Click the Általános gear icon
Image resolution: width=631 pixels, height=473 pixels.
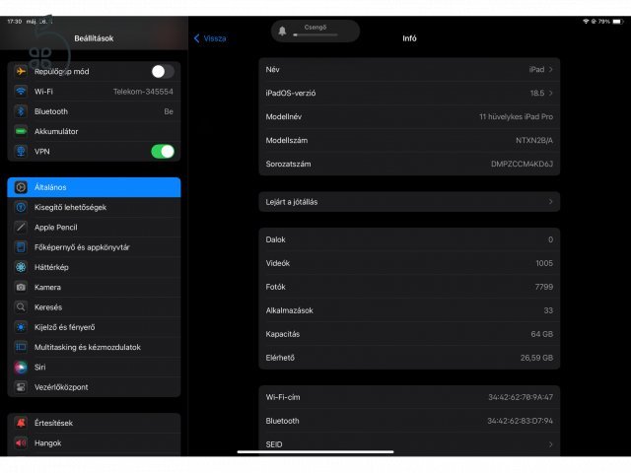[x=21, y=187]
